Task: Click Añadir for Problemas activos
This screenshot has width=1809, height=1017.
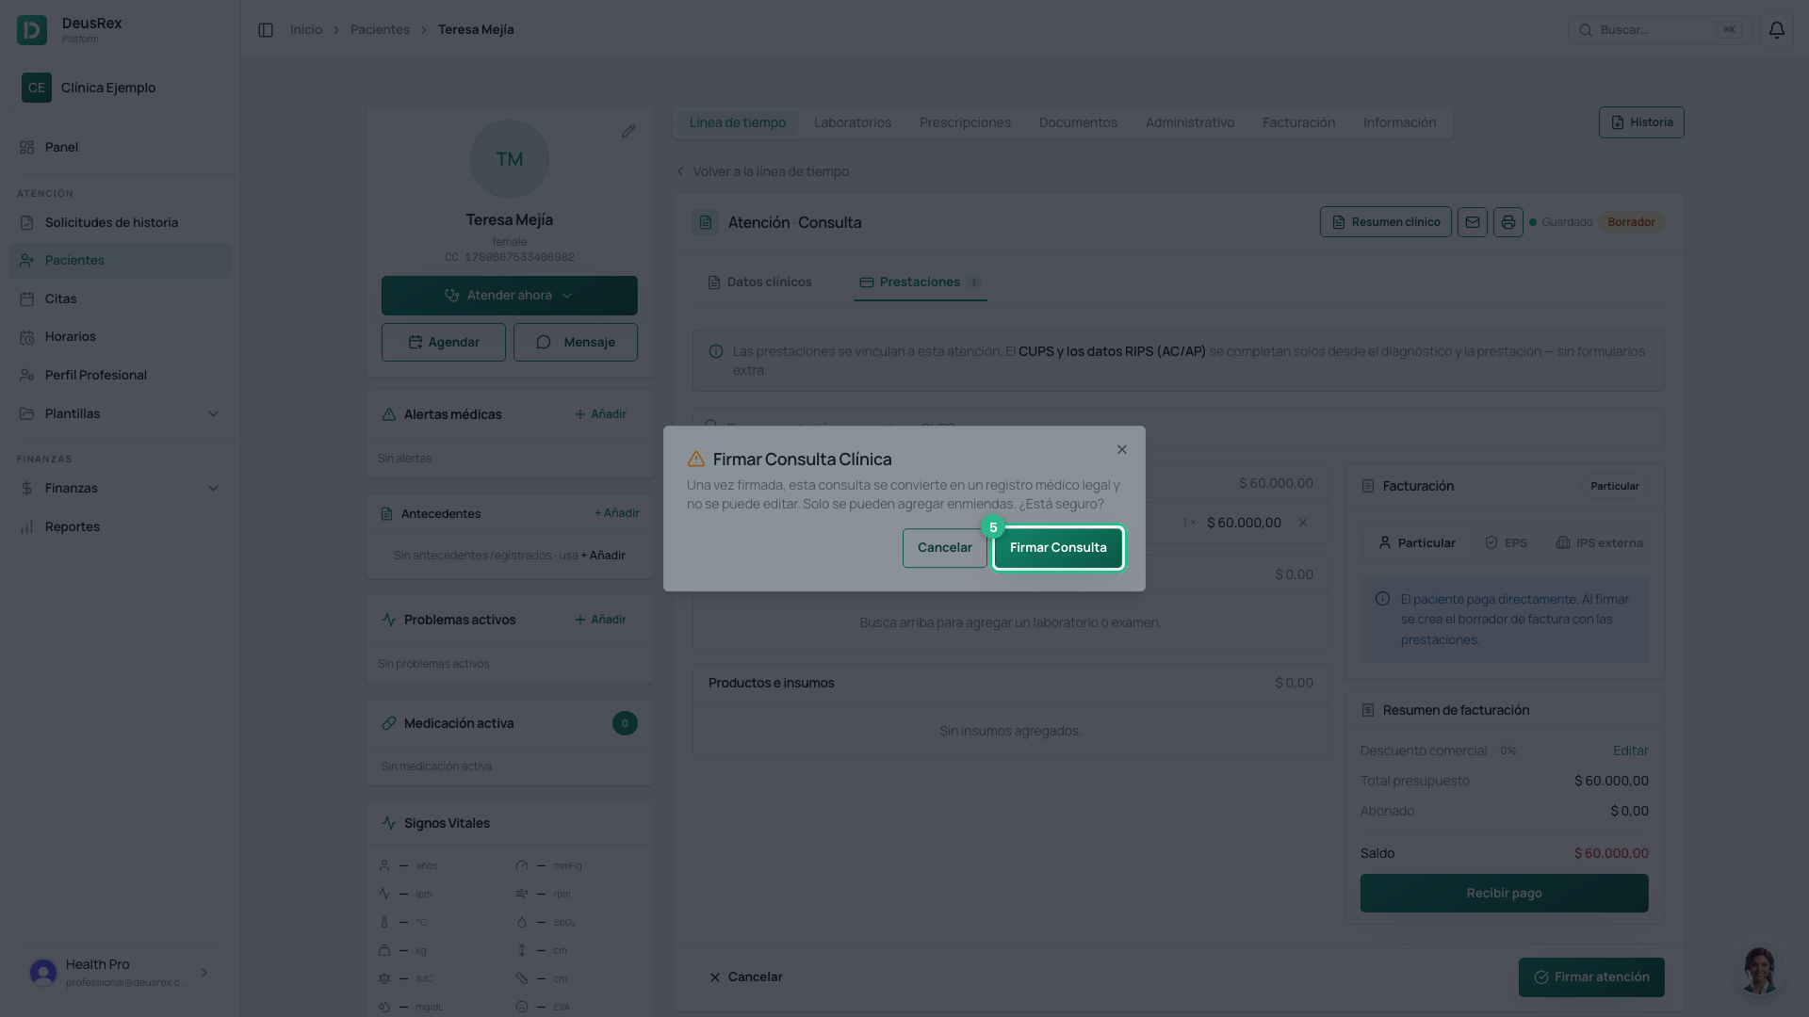Action: (600, 620)
